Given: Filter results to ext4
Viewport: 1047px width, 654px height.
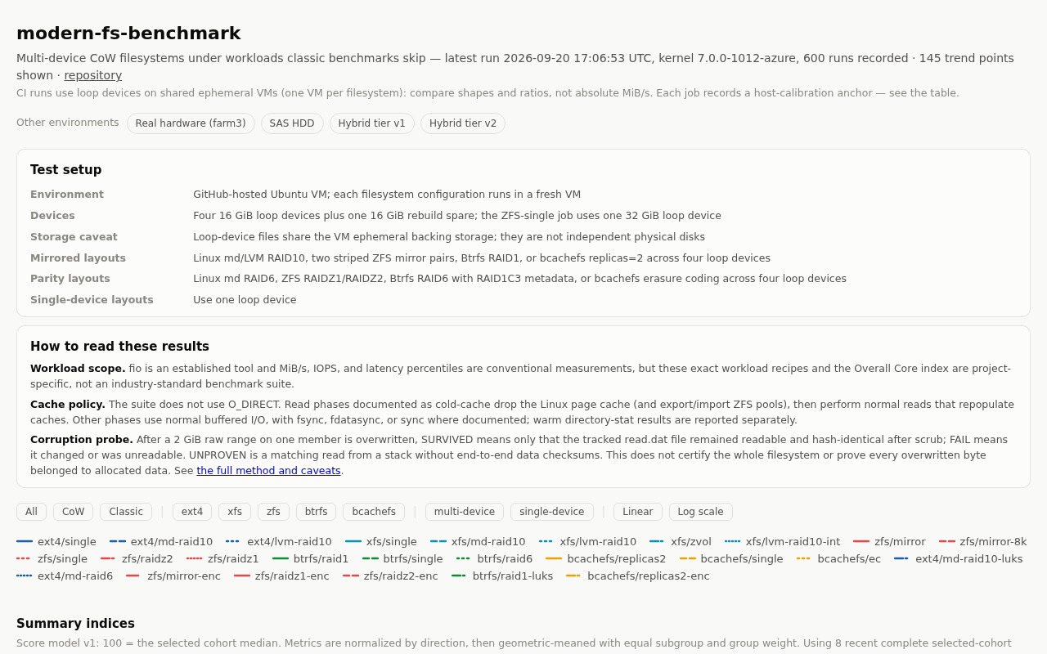Looking at the screenshot, I should pyautogui.click(x=192, y=512).
